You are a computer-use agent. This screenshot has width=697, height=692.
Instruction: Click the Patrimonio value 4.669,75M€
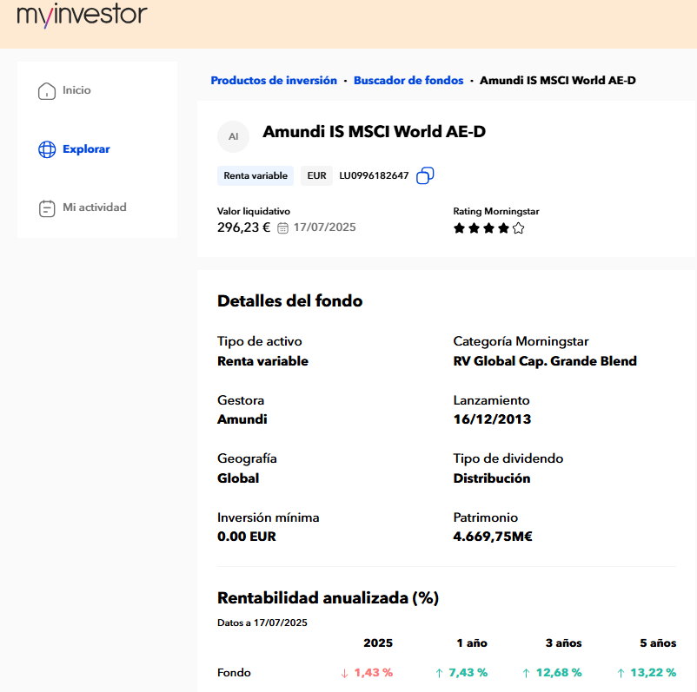[x=493, y=537]
